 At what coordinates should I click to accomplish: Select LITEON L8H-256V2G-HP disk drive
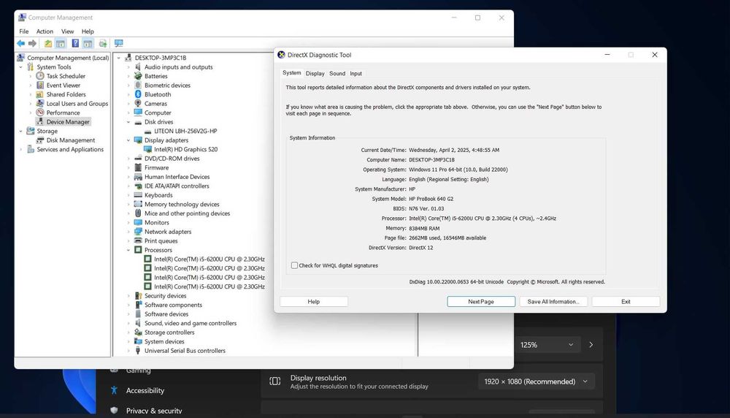185,131
